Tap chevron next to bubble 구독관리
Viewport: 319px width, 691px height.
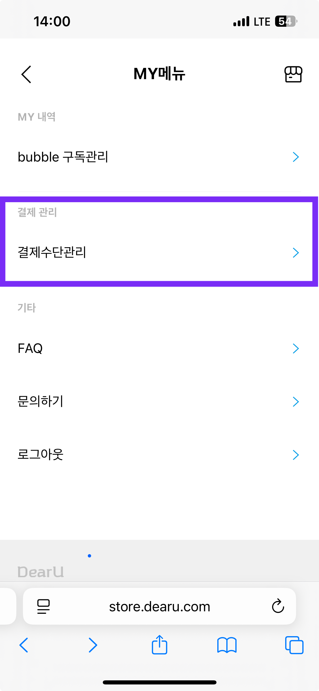(x=296, y=157)
